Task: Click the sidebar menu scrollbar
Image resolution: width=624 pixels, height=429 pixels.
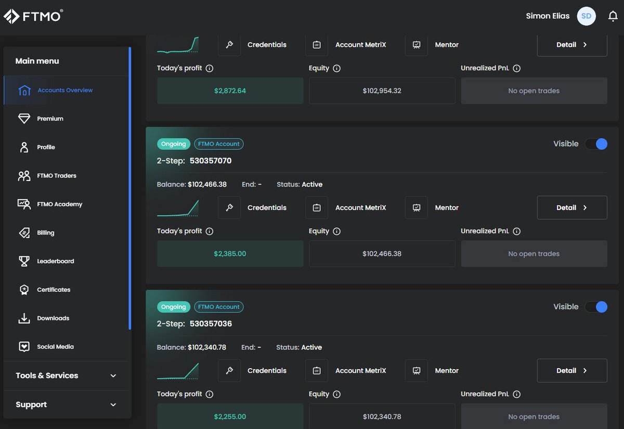Action: [130, 188]
